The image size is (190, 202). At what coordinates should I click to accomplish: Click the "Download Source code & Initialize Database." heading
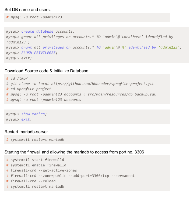(47, 71)
